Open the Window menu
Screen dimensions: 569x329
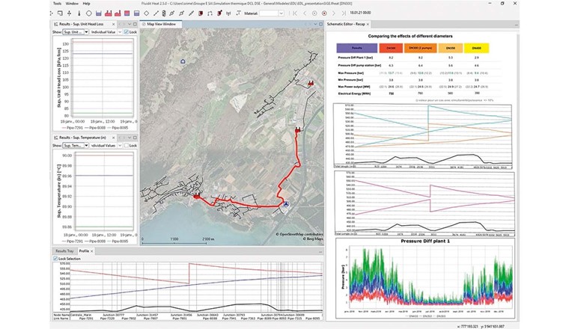pyautogui.click(x=72, y=4)
